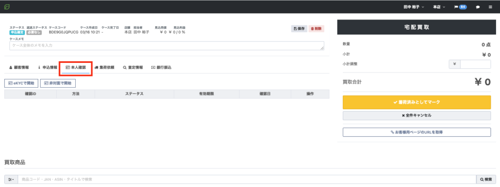Screen dimensions: 500x187
Task: Click the 有効期限 column header
Action: click(x=207, y=94)
